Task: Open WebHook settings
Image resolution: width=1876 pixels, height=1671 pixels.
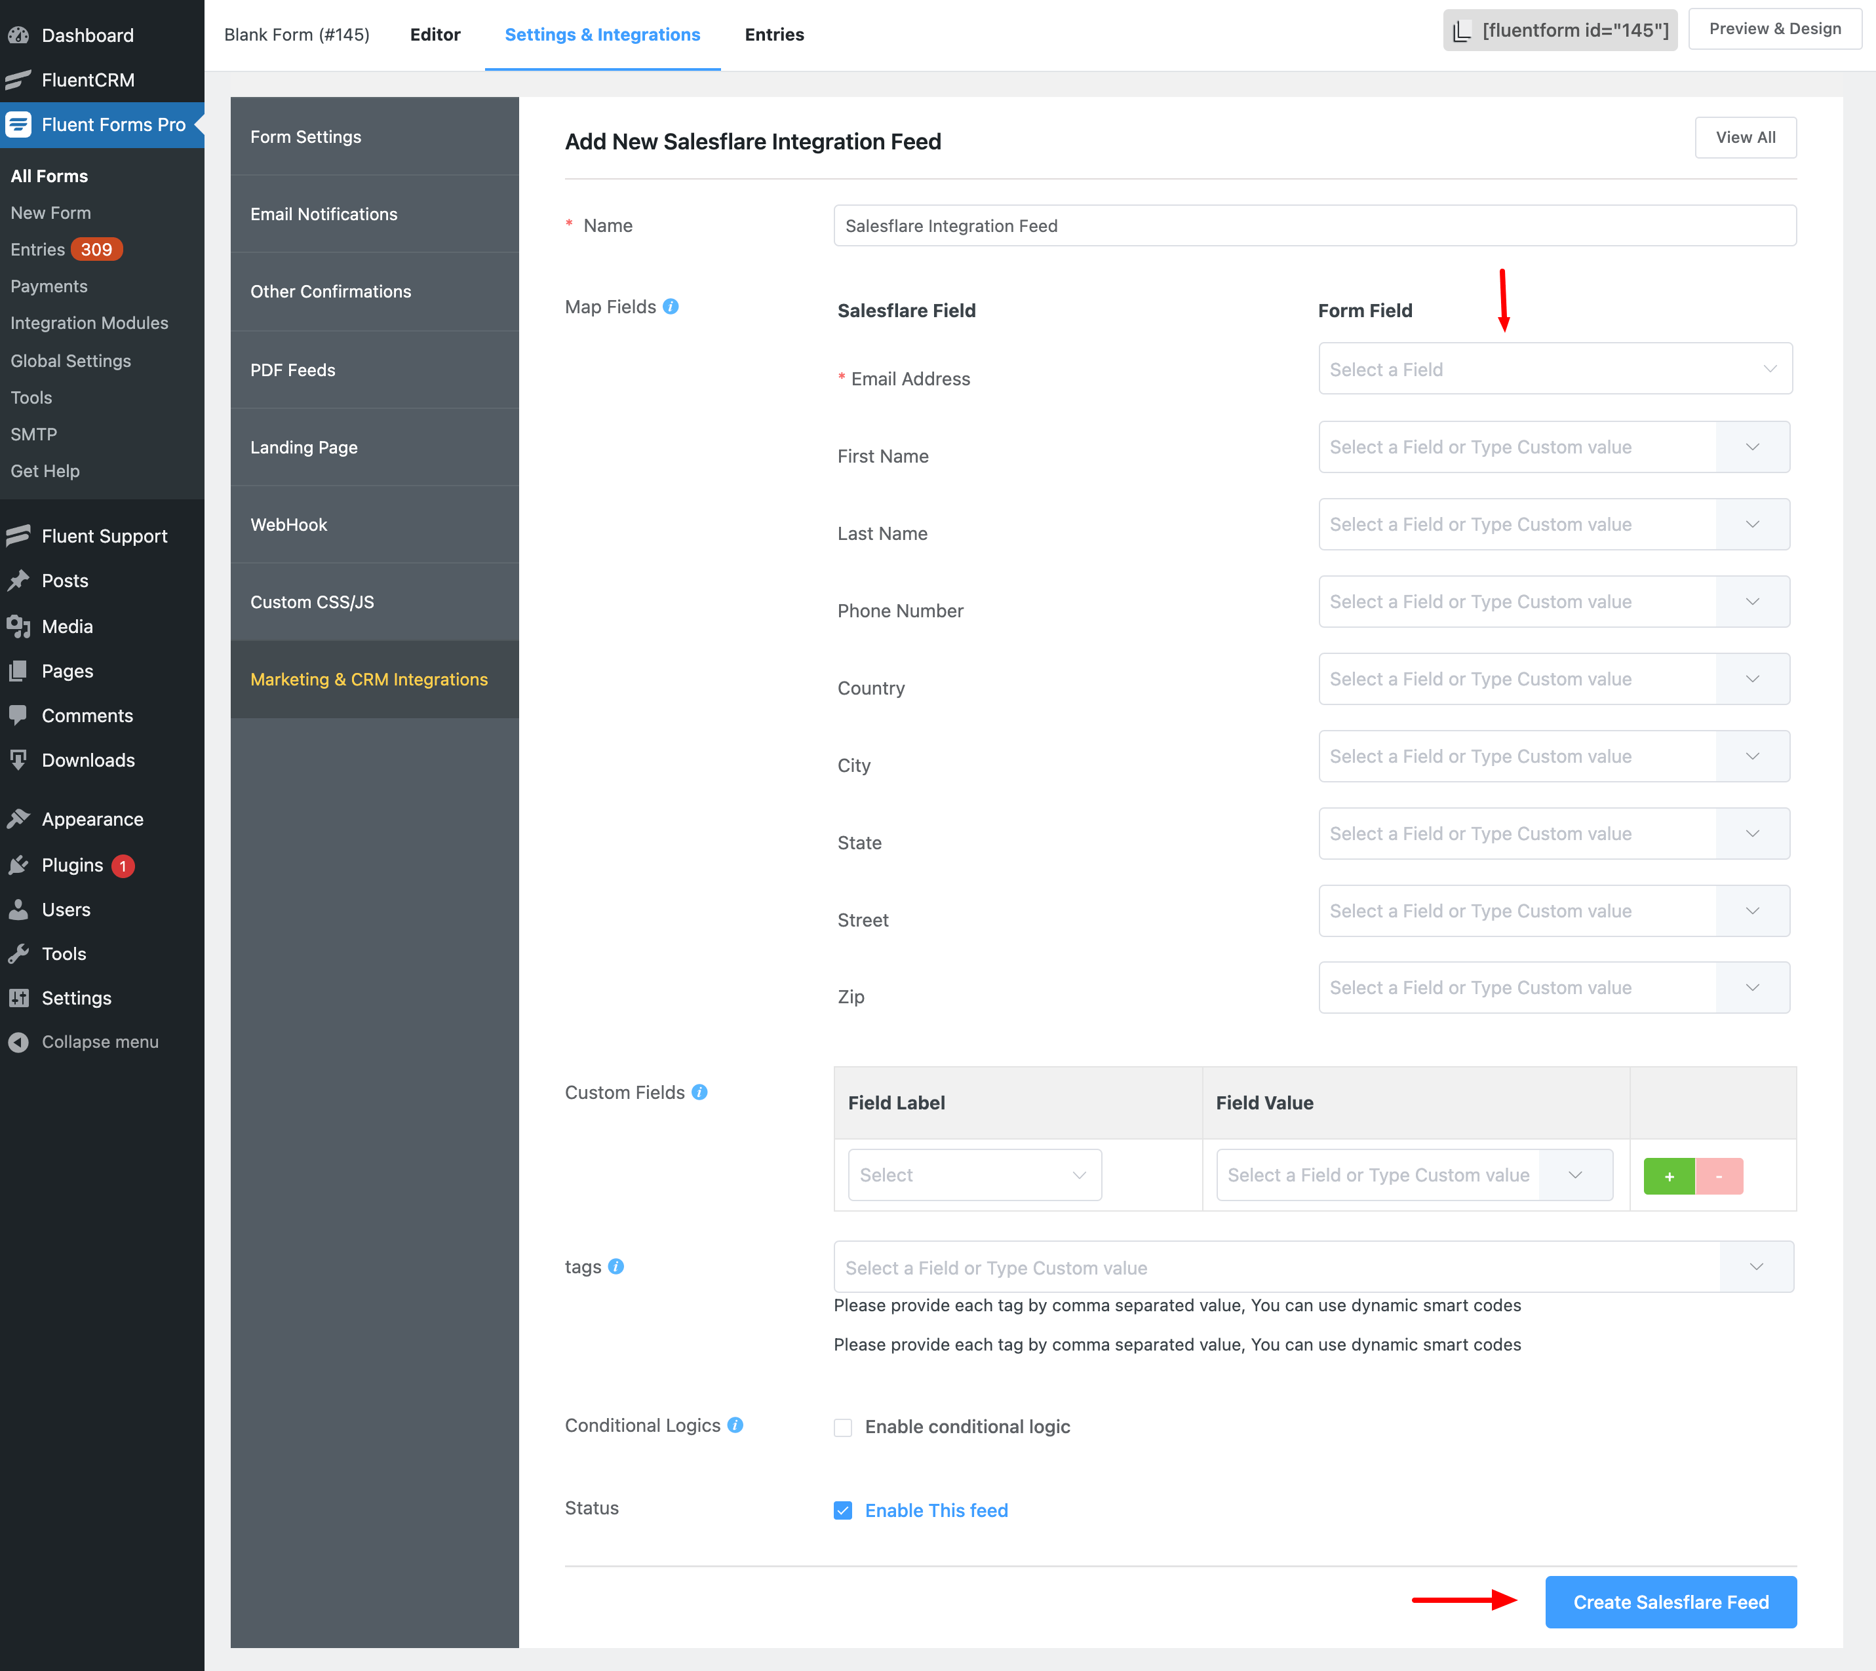Action: coord(375,524)
